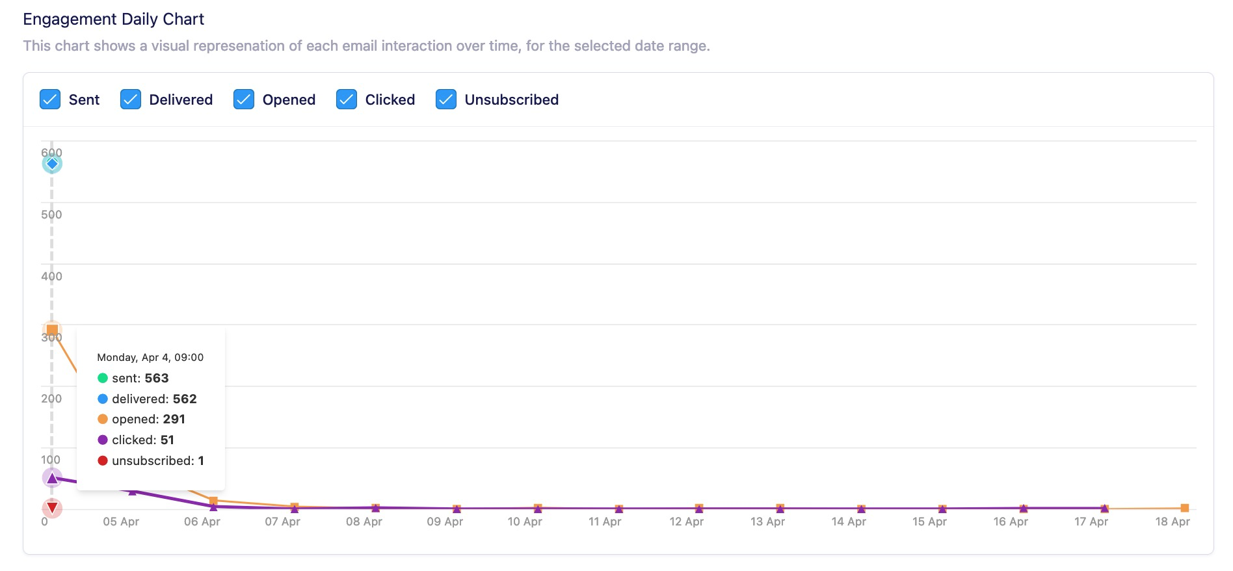1233x571 pixels.
Task: Toggle the Unsubscribed checkbox off
Action: (x=445, y=100)
